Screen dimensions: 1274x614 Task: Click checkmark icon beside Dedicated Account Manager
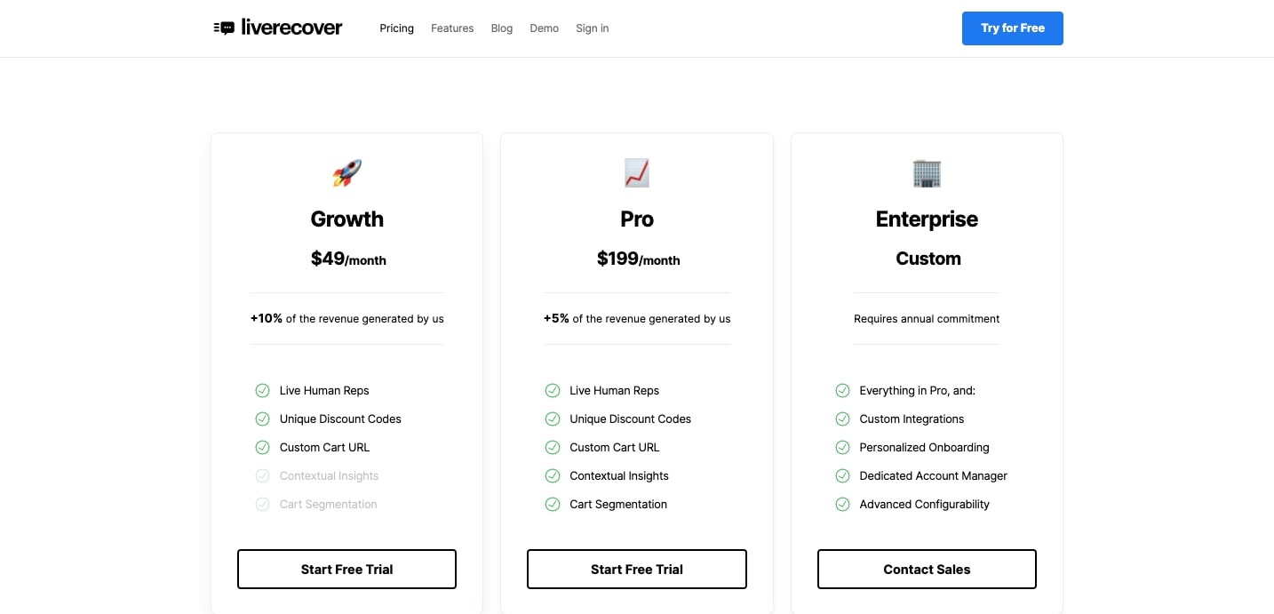(x=842, y=475)
